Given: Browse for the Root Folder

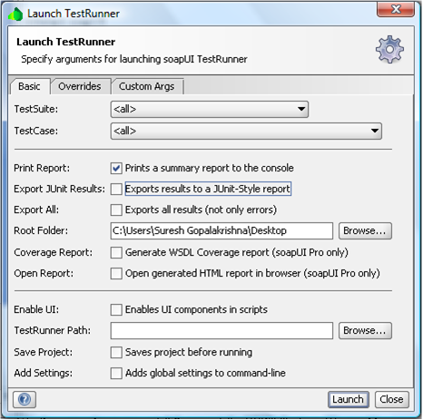Looking at the screenshot, I should pyautogui.click(x=365, y=231).
